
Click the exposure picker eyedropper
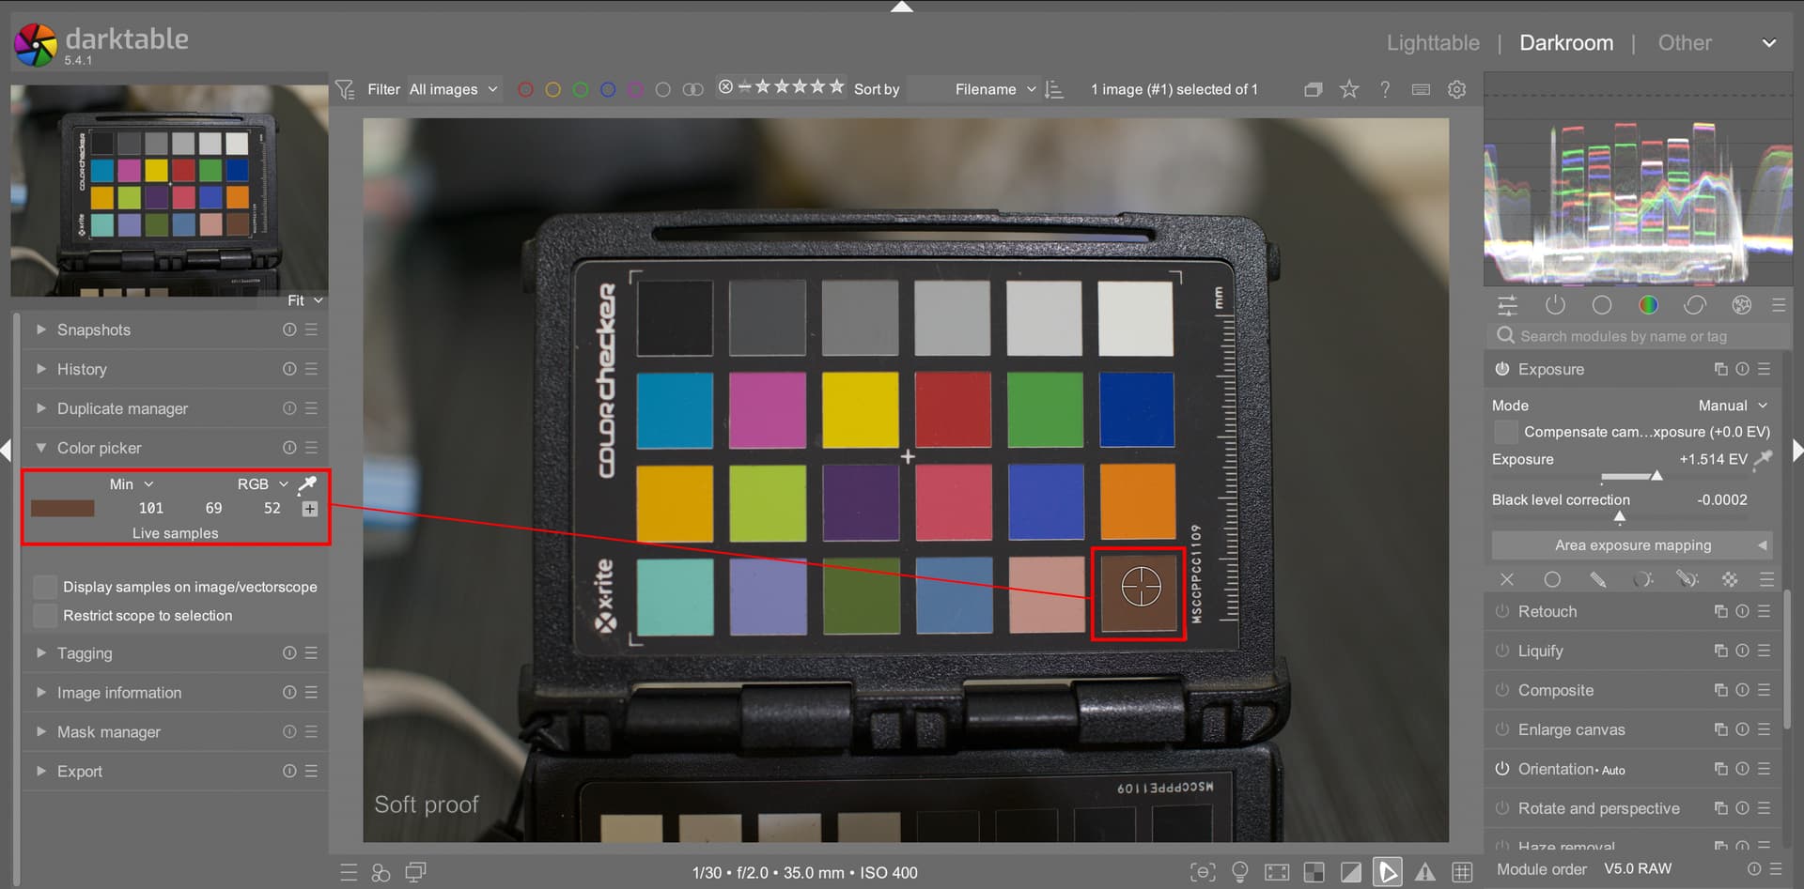pos(1763,459)
